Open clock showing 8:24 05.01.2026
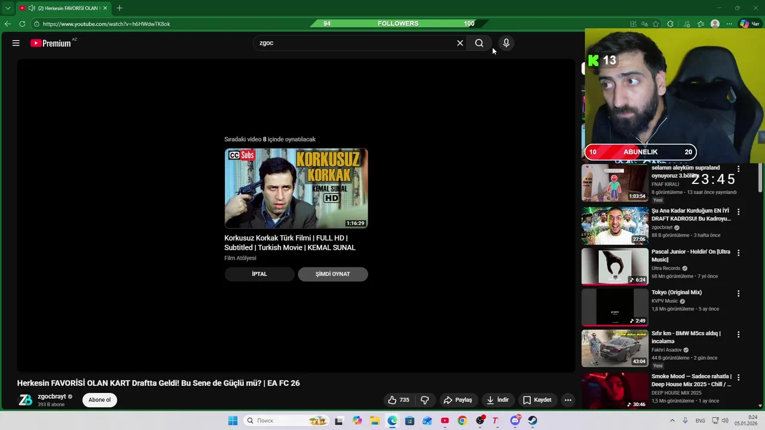 [746, 420]
